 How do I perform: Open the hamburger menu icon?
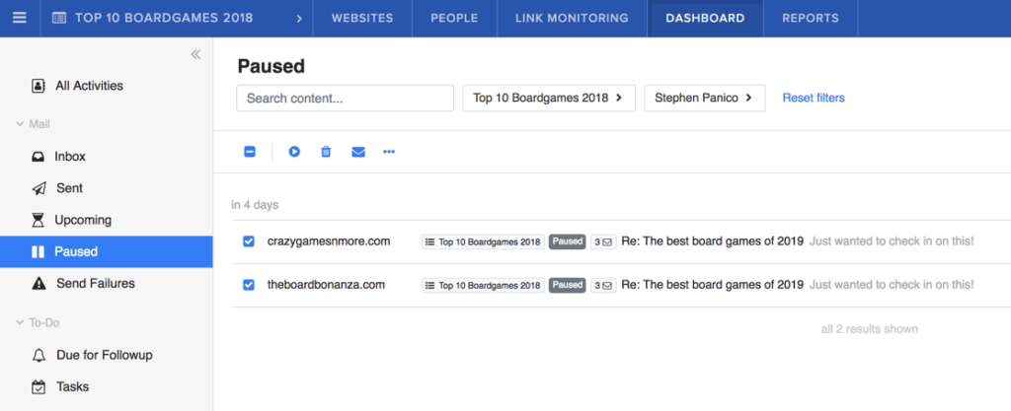coord(20,18)
